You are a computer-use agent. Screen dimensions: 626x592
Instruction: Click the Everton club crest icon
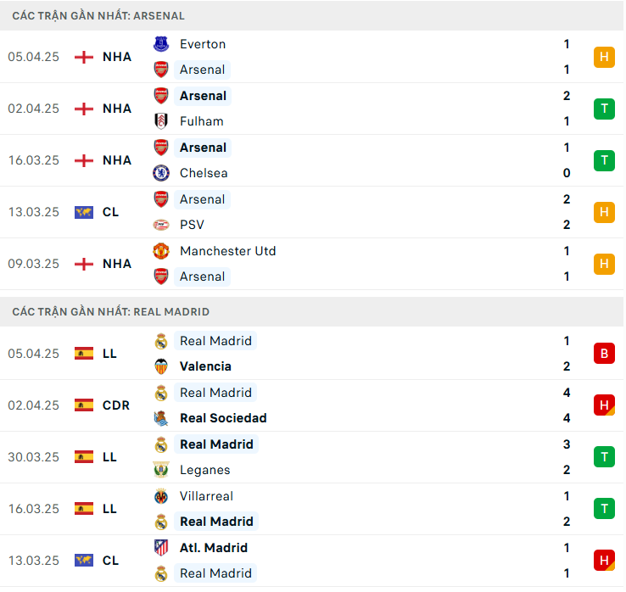click(161, 44)
